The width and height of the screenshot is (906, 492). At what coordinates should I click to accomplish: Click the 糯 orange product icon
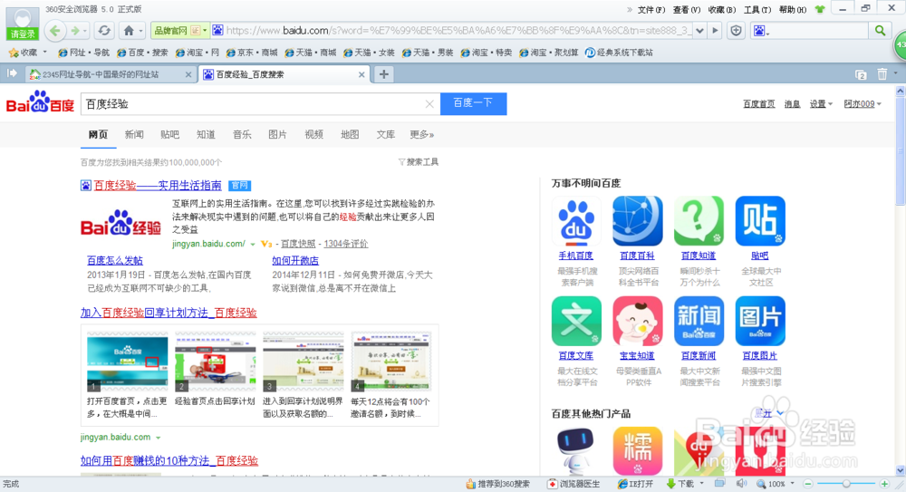tap(637, 451)
